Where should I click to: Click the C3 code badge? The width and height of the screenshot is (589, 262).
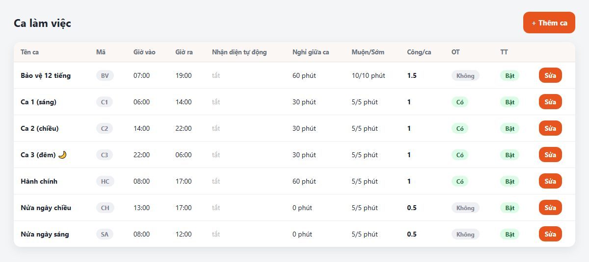click(x=105, y=155)
